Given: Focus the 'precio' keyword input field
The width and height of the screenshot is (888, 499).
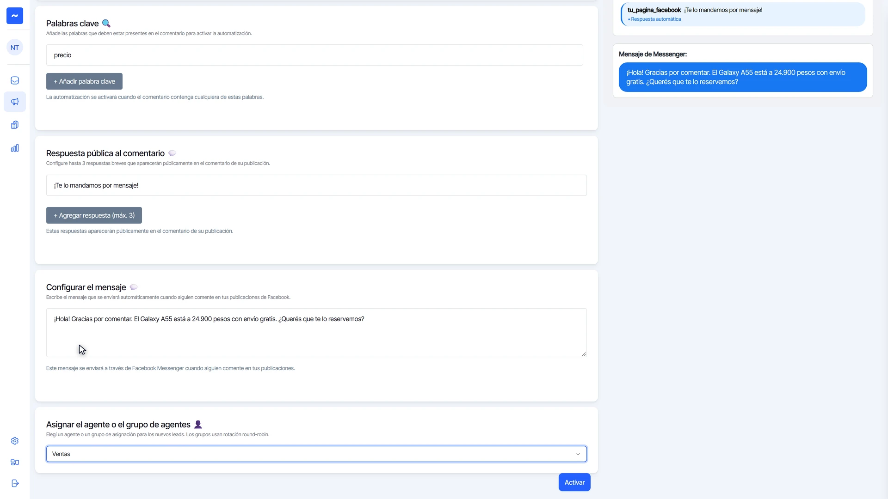Looking at the screenshot, I should (314, 55).
